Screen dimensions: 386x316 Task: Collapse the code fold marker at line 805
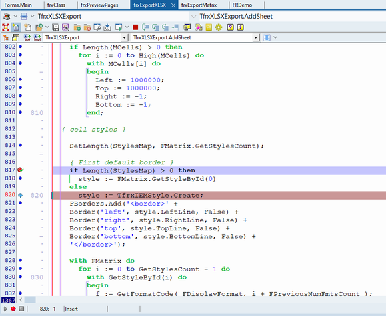click(41, 72)
